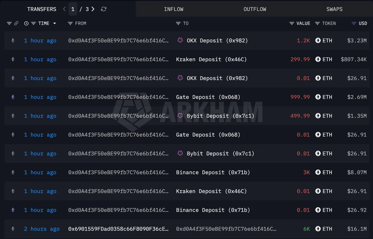The image size is (373, 239).
Task: Click ETH token icon in 999.99 row
Action: [x=318, y=97]
